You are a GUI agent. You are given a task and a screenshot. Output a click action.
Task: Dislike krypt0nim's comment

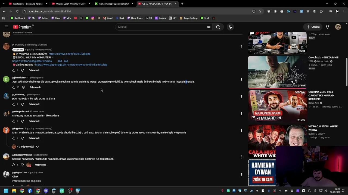[x=22, y=138]
